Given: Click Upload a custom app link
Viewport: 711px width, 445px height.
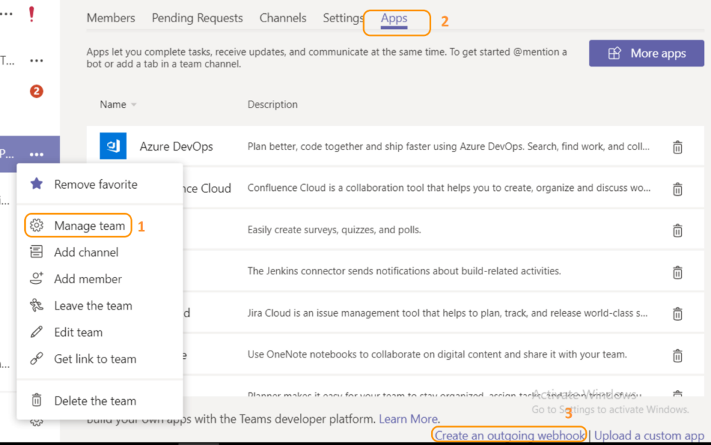Looking at the screenshot, I should pos(649,435).
